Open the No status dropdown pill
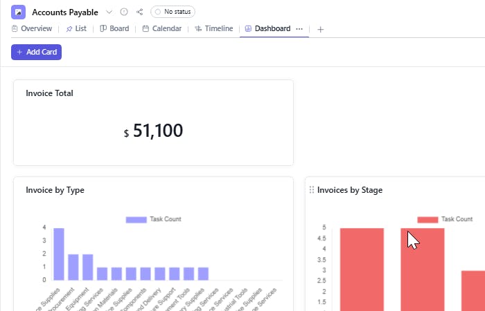Viewport: 485px width, 311px height. pos(173,12)
